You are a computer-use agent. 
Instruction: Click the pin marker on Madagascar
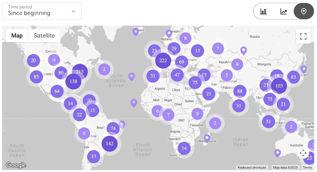[207, 138]
